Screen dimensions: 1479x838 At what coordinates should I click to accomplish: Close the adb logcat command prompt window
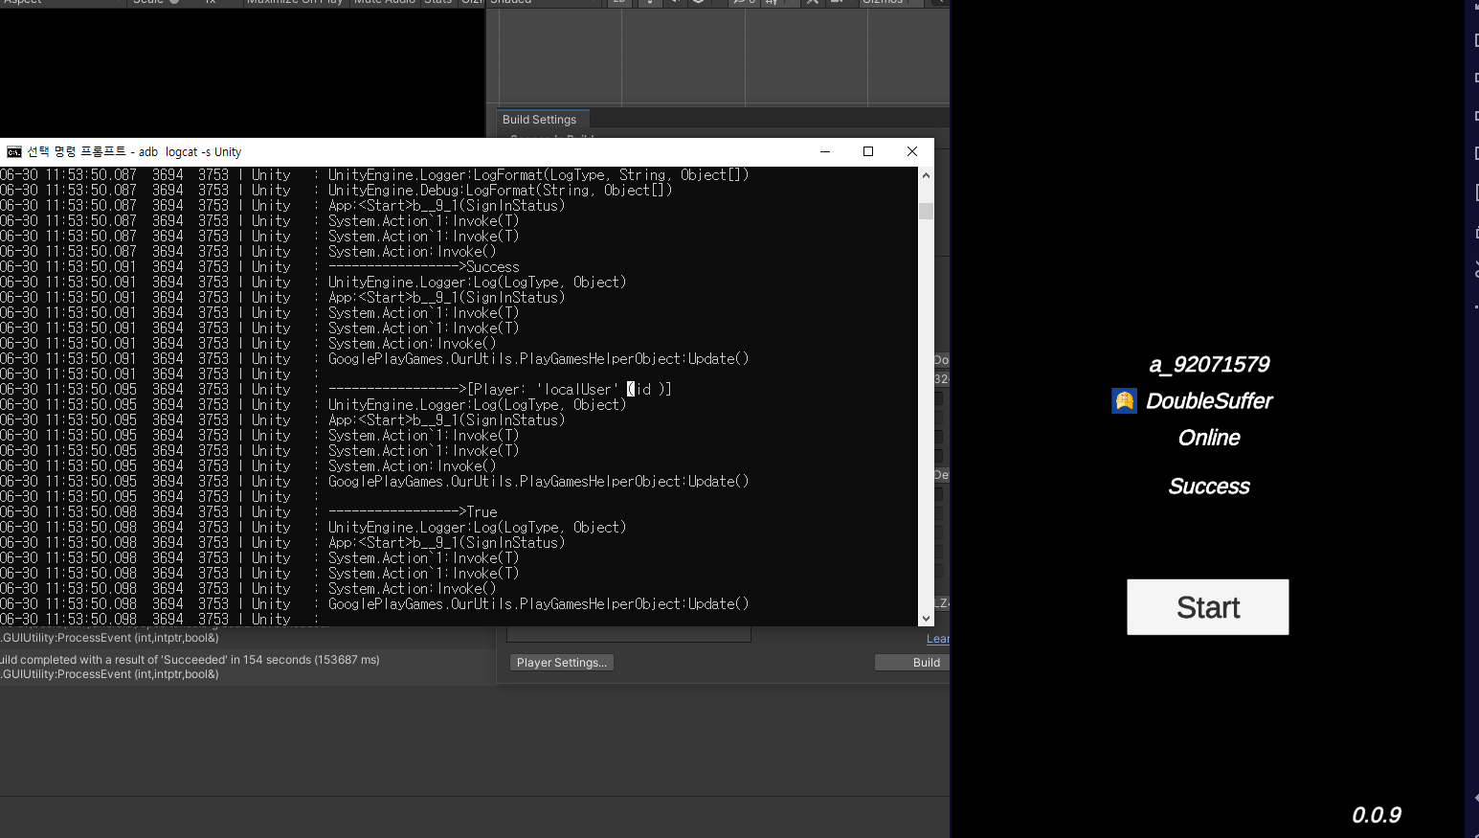click(x=912, y=151)
